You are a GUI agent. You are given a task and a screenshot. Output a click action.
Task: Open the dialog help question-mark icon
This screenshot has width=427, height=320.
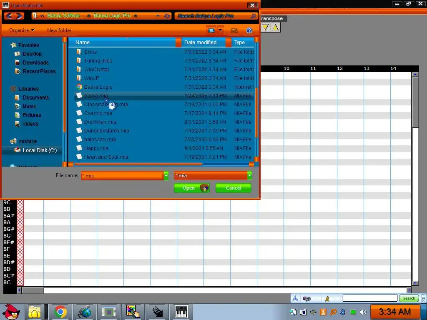tap(249, 30)
